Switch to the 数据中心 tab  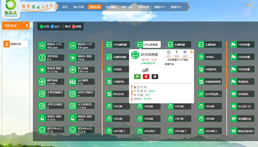(160, 7)
